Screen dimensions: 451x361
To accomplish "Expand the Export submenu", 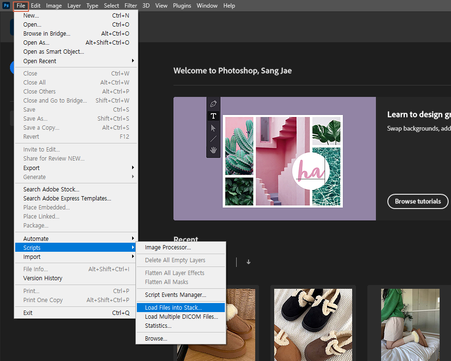I will tap(76, 168).
